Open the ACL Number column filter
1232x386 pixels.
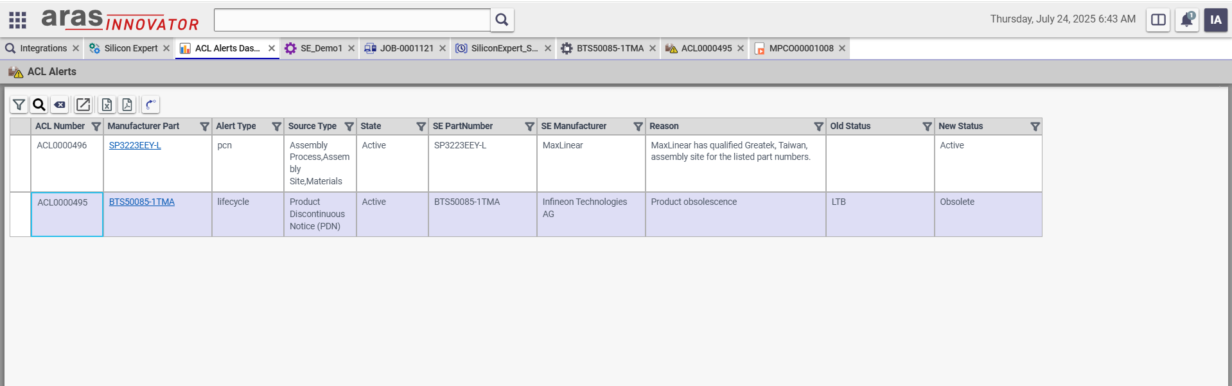click(96, 127)
